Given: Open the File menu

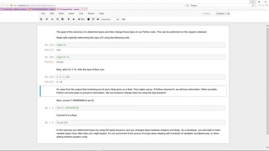Looking at the screenshot, I should click(x=43, y=13).
